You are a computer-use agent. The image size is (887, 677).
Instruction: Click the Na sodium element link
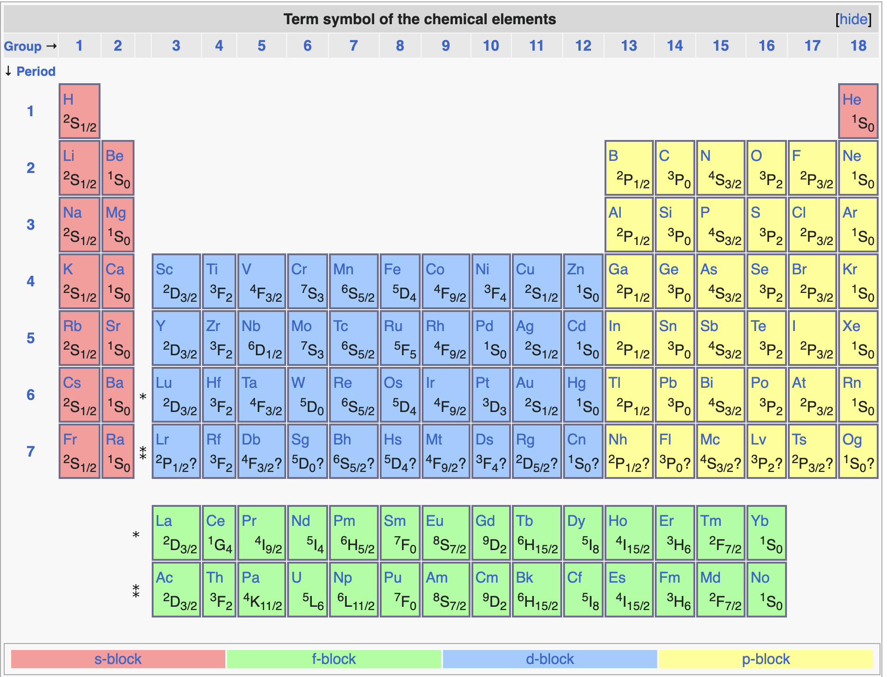coord(72,212)
